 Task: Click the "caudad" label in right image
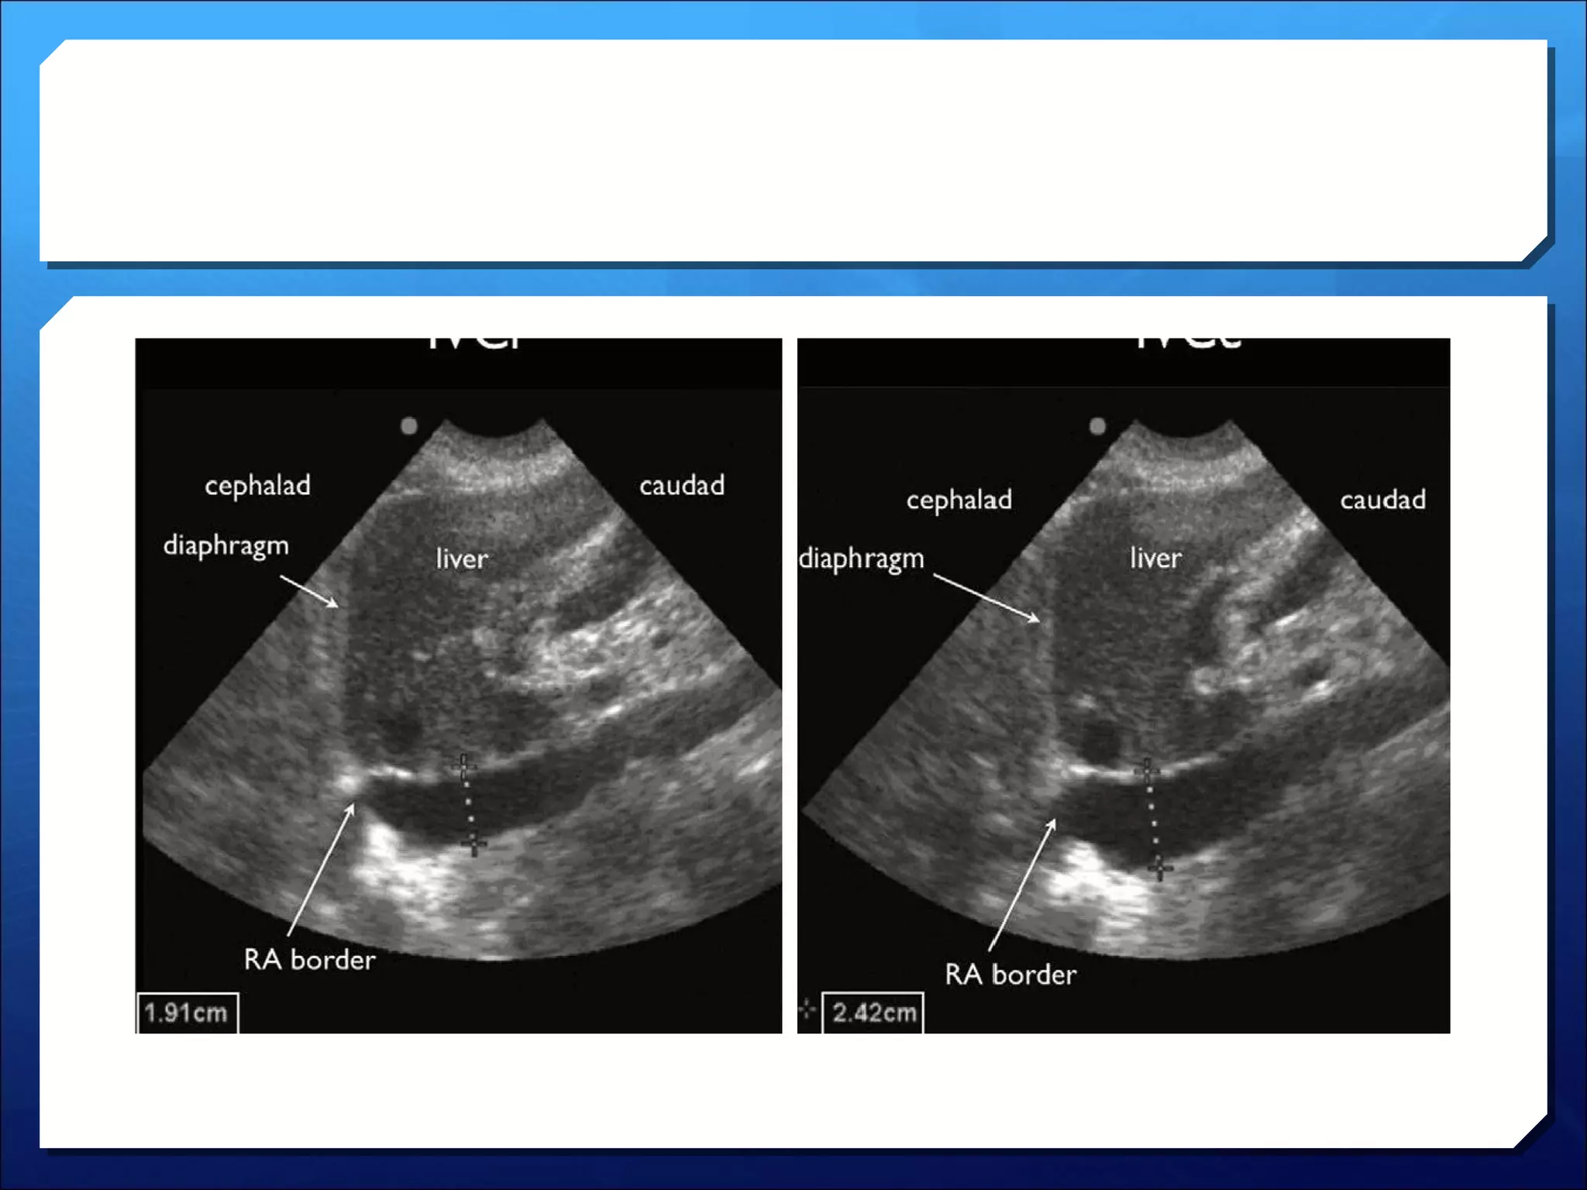point(1382,500)
